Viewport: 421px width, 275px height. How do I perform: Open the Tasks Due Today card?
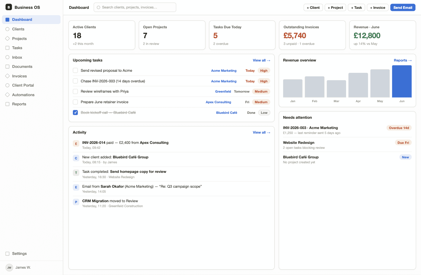242,35
